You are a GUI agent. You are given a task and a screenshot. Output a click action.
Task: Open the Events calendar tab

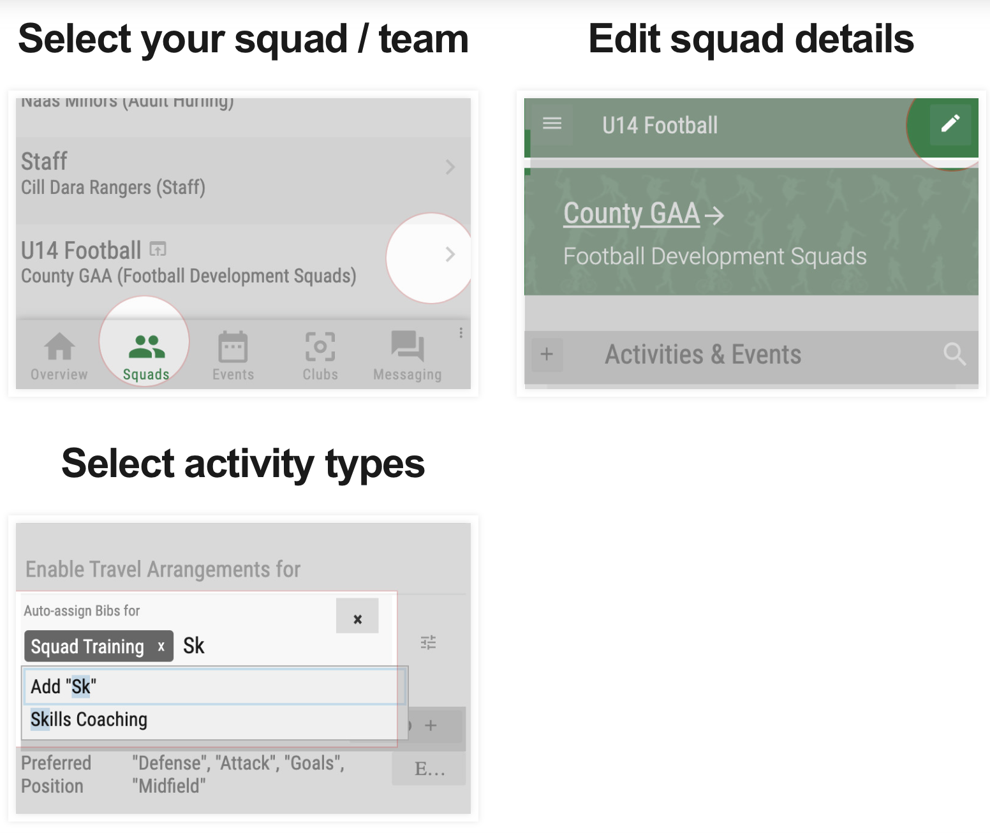point(233,357)
